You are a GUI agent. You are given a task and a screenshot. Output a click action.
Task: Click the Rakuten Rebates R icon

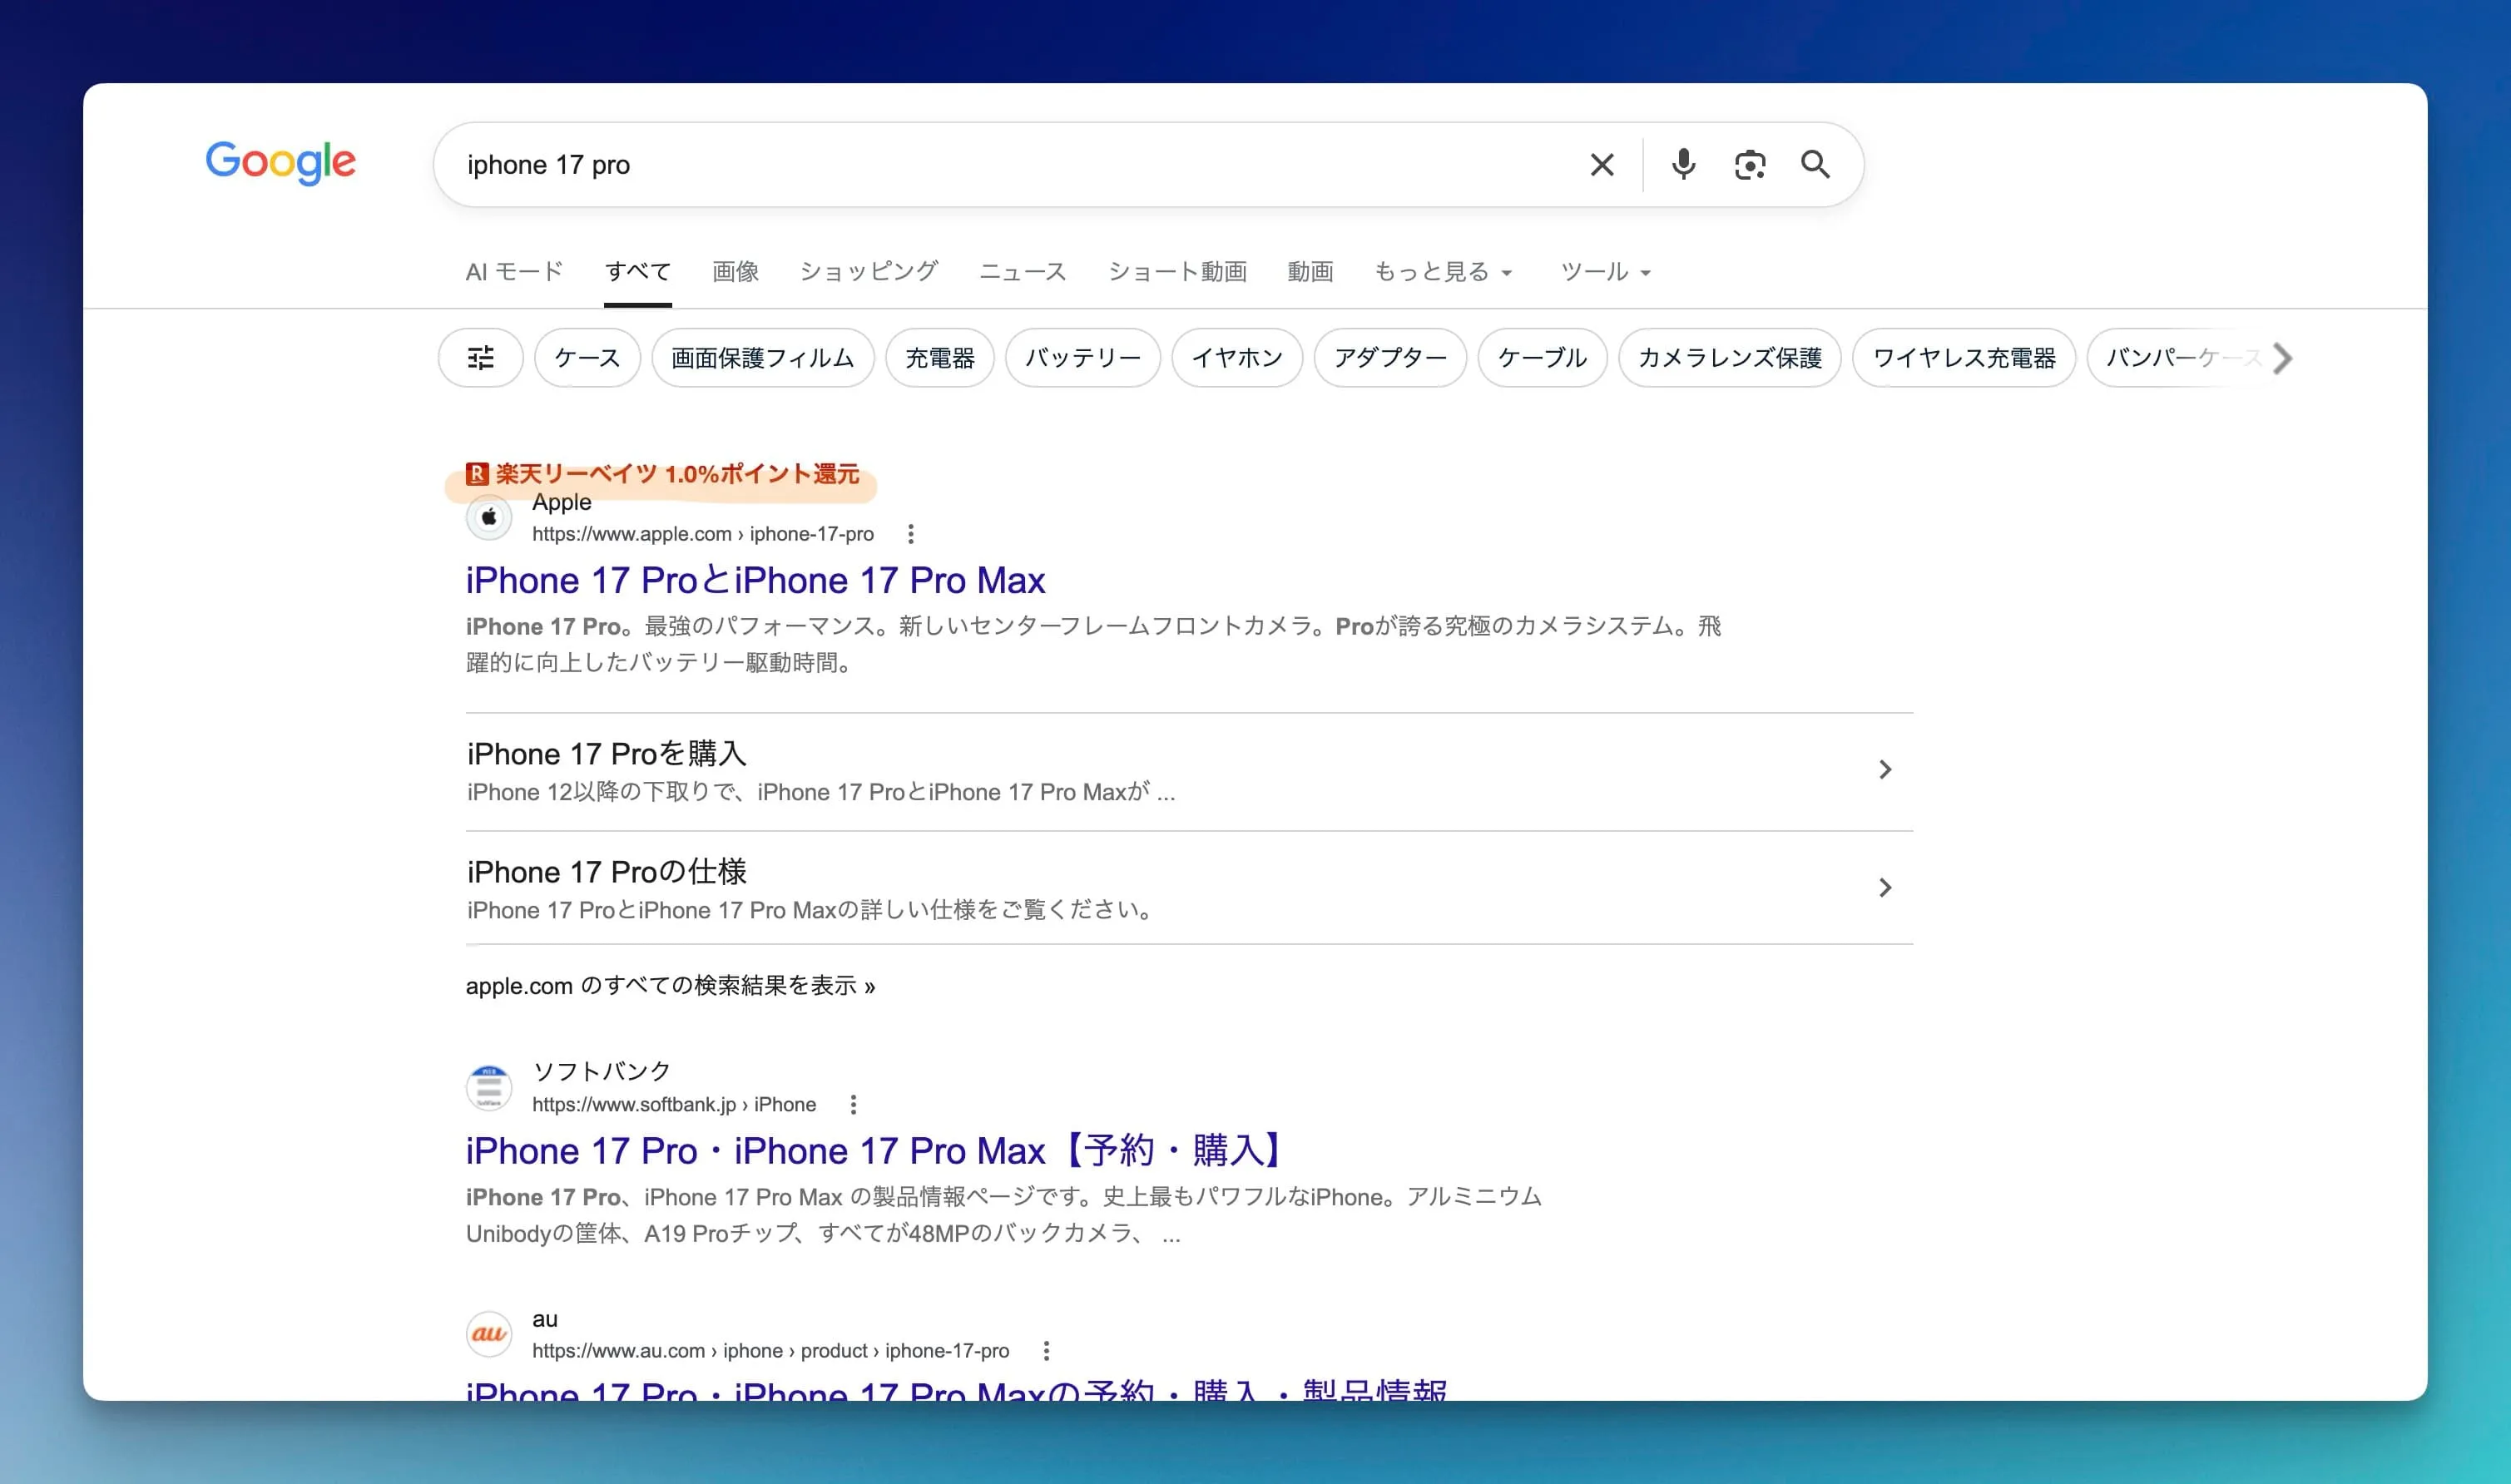point(477,473)
